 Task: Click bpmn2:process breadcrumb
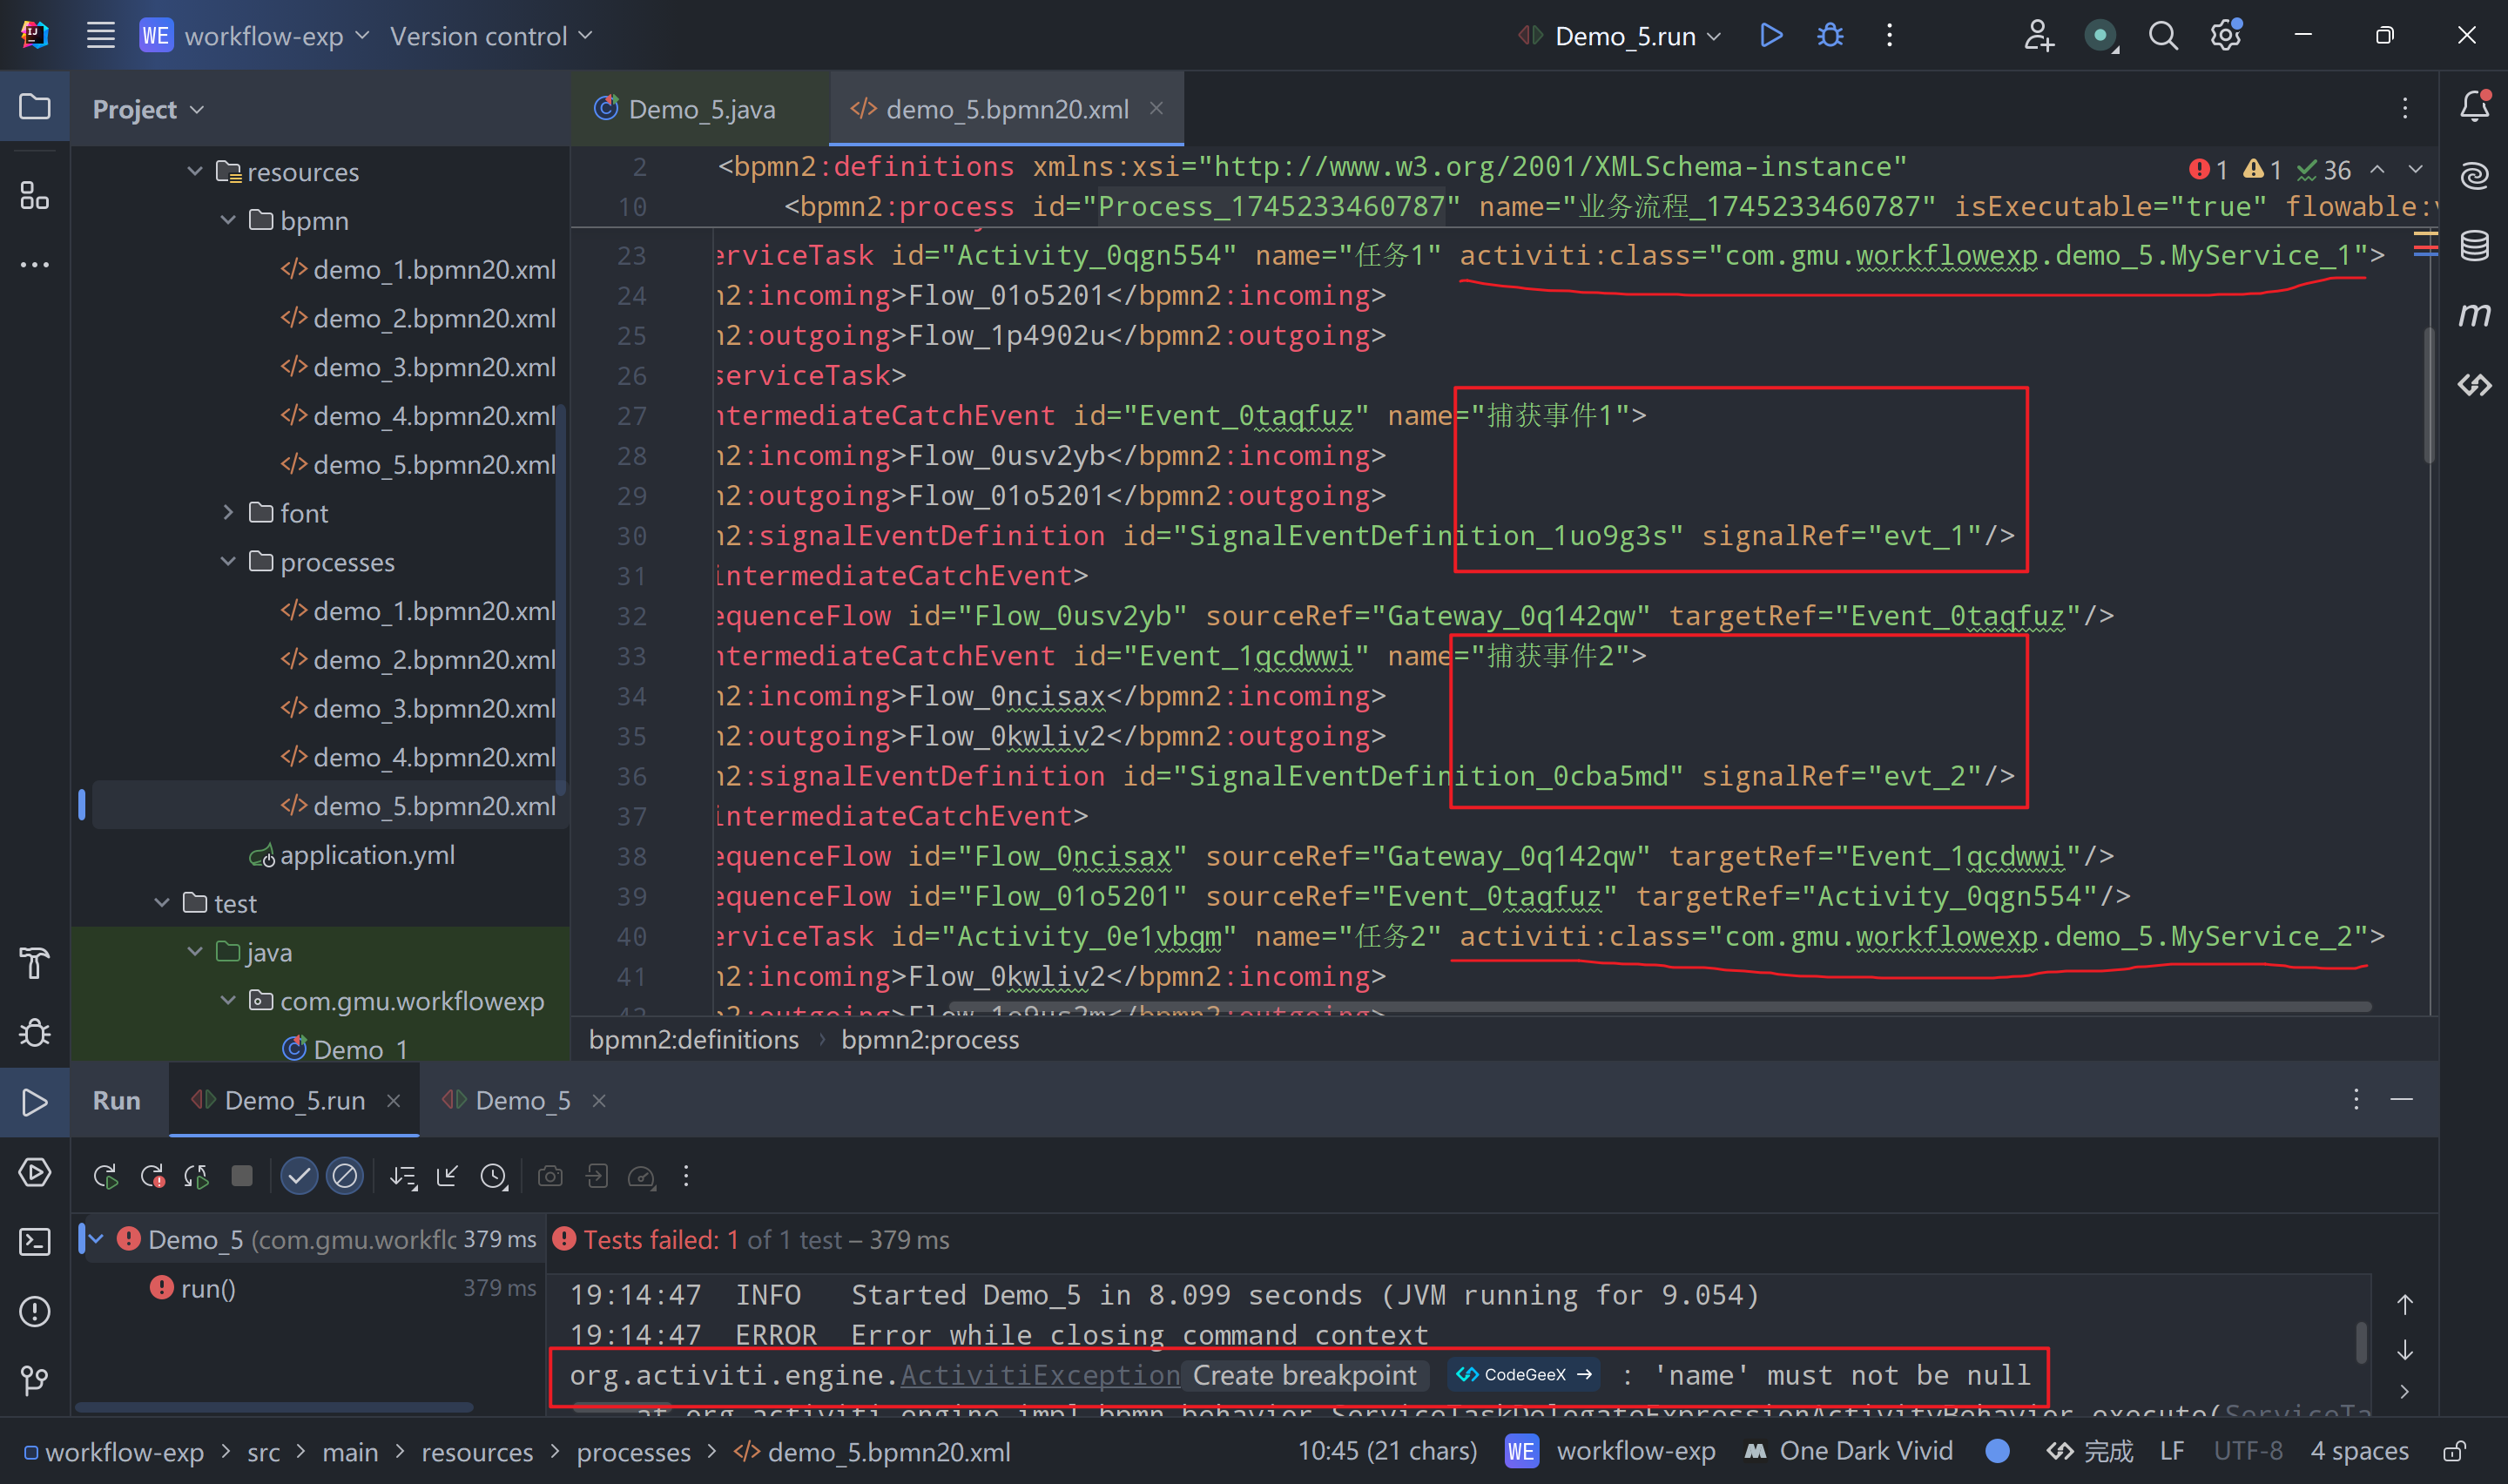[x=930, y=1040]
